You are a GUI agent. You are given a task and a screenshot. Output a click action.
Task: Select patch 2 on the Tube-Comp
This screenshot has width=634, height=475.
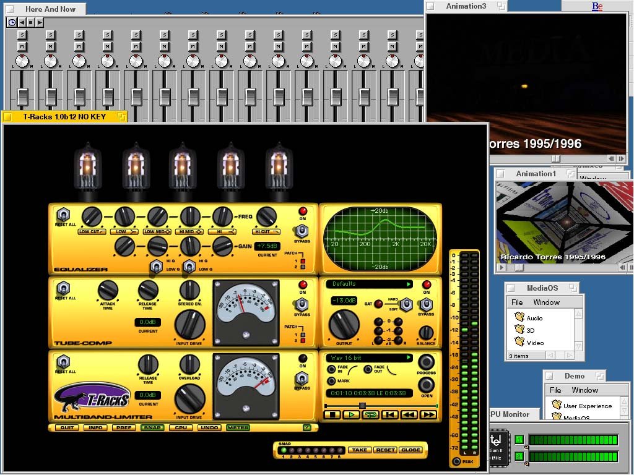[x=303, y=341]
